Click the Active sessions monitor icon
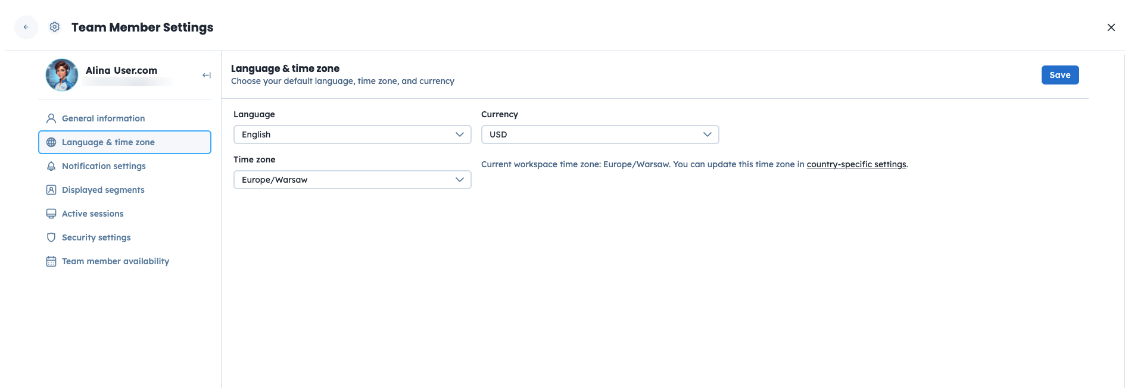 (51, 214)
